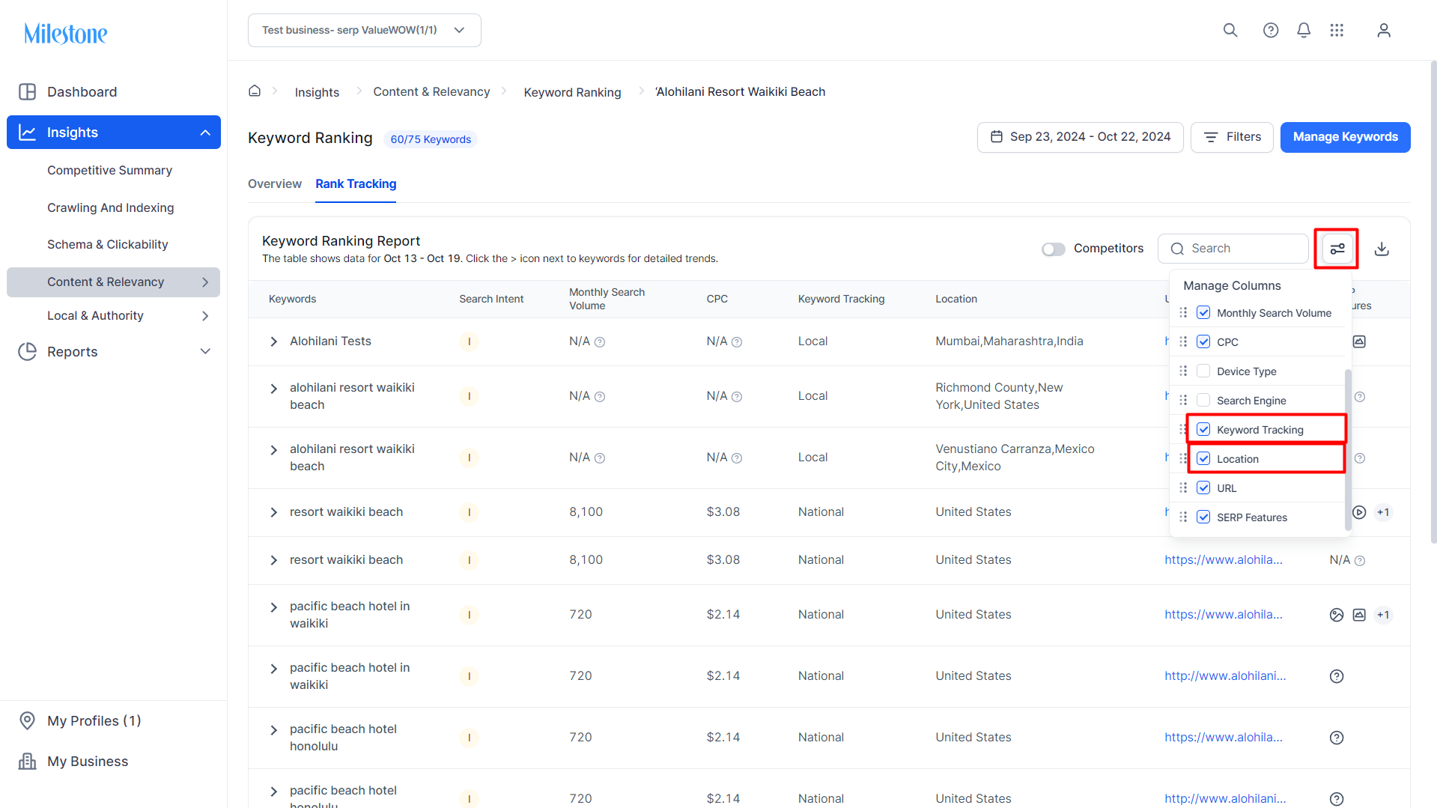Expand first pacific beach hotel in waikiki row
Viewport: 1437px width, 808px height.
273,607
